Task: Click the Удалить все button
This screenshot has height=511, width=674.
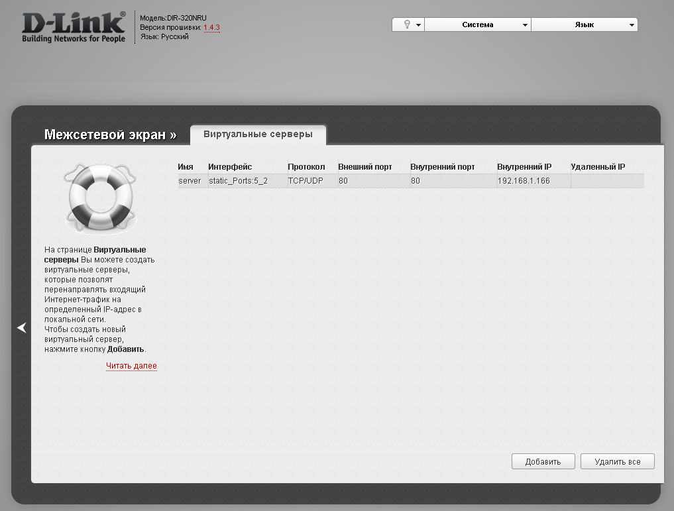Action: (x=617, y=461)
